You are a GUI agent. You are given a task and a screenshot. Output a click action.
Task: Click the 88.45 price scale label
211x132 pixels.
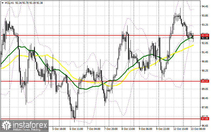[x=205, y=98]
